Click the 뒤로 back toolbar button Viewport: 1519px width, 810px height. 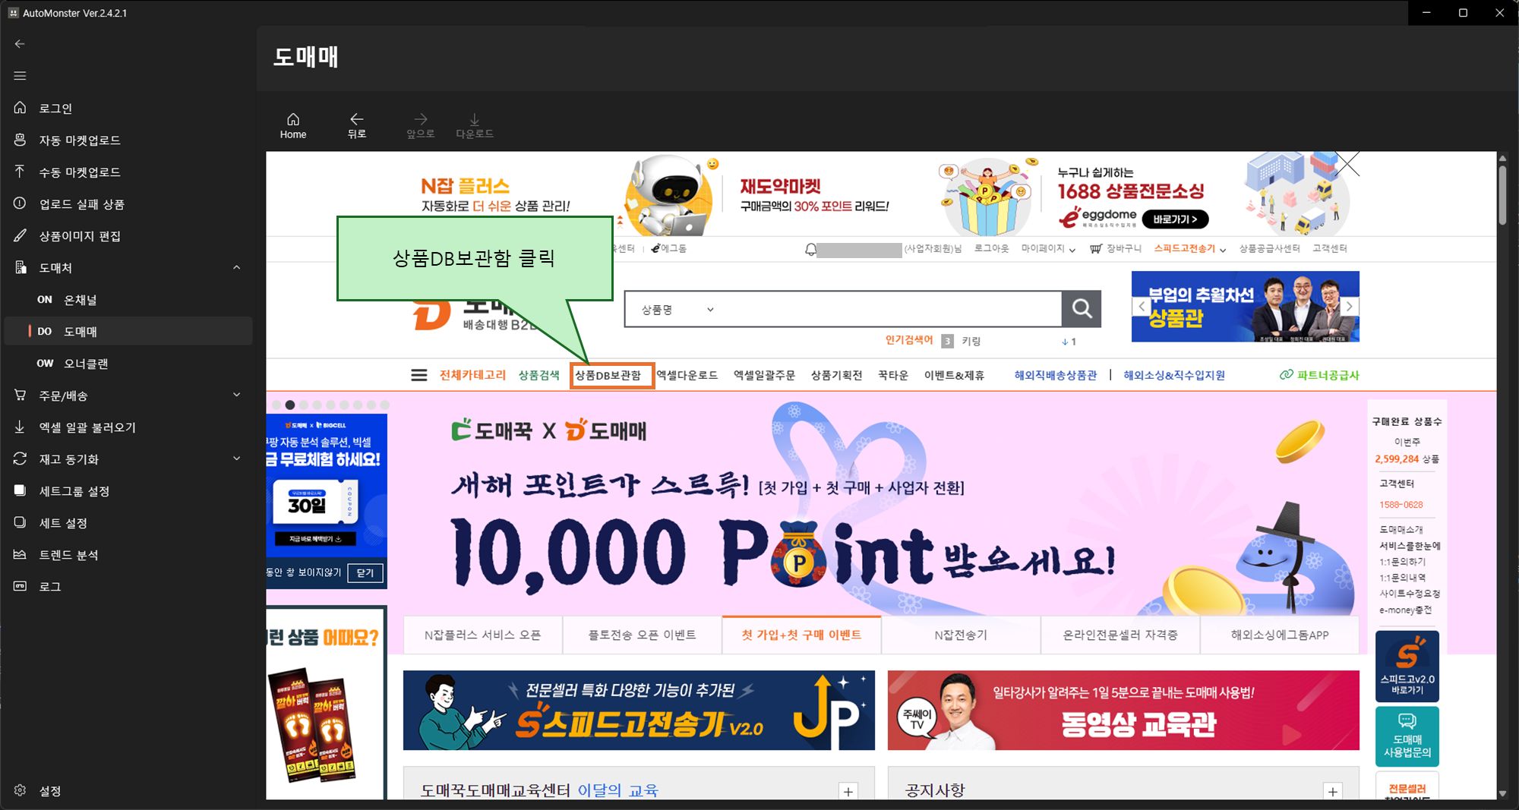pos(357,126)
